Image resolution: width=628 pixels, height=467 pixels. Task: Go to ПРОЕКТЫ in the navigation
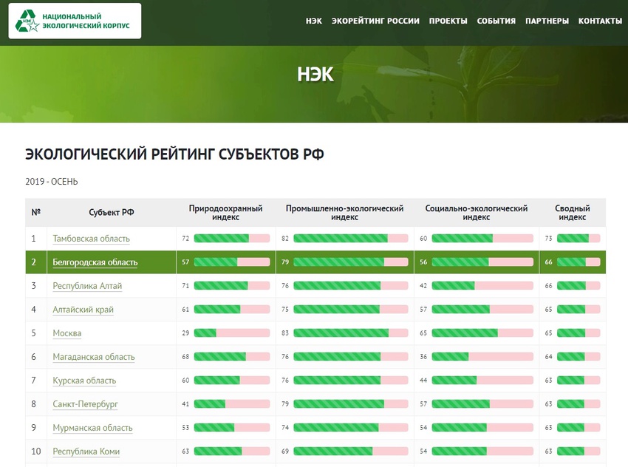click(448, 21)
